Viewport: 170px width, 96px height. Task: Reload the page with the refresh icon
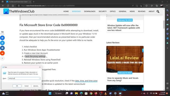[x=8, y=6]
